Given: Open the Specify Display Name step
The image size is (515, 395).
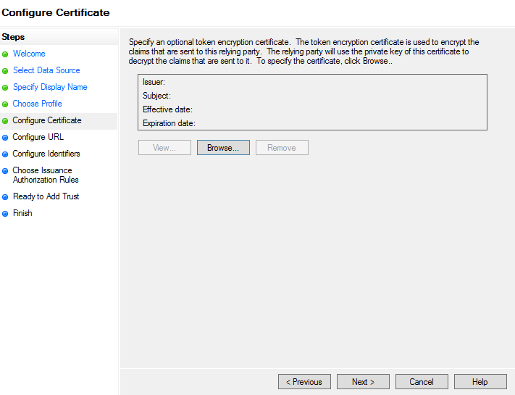Looking at the screenshot, I should [x=50, y=87].
